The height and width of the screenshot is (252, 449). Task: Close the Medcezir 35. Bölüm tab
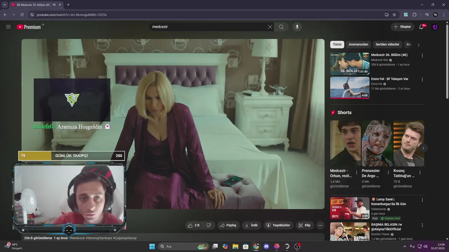(x=60, y=5)
